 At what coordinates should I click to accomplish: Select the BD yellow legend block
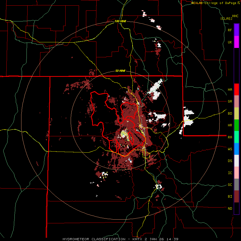(236, 114)
